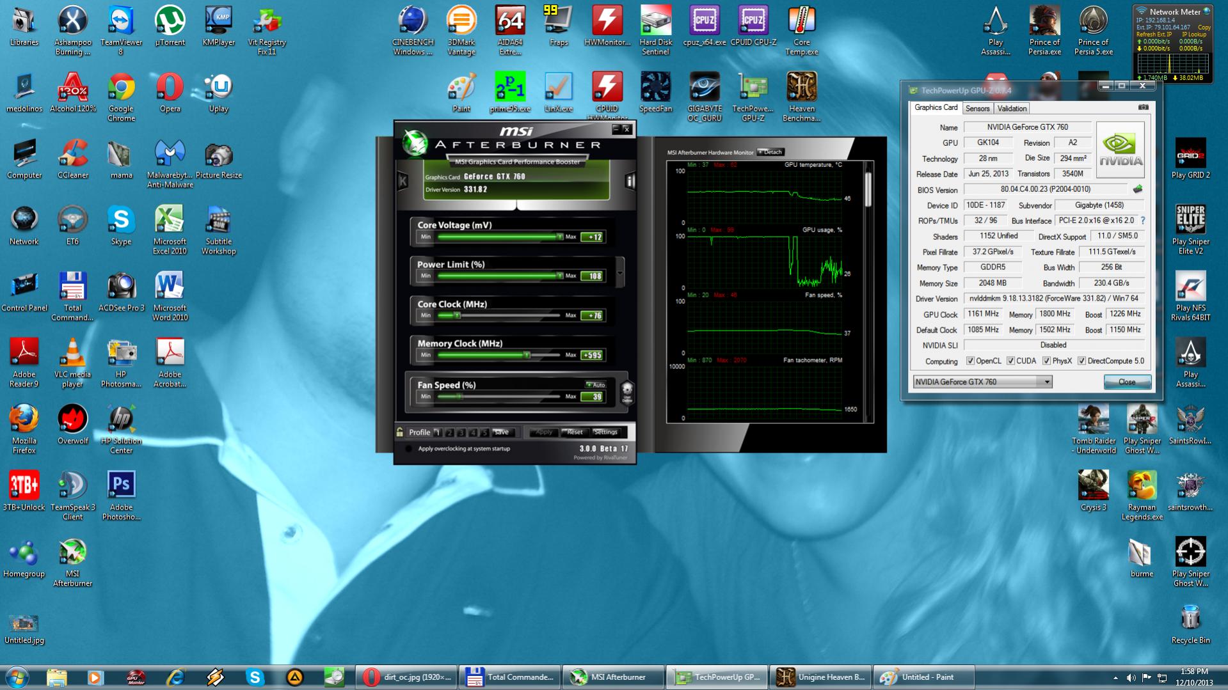The image size is (1228, 690).
Task: Click the Copy link in Network Meter
Action: click(x=1204, y=27)
